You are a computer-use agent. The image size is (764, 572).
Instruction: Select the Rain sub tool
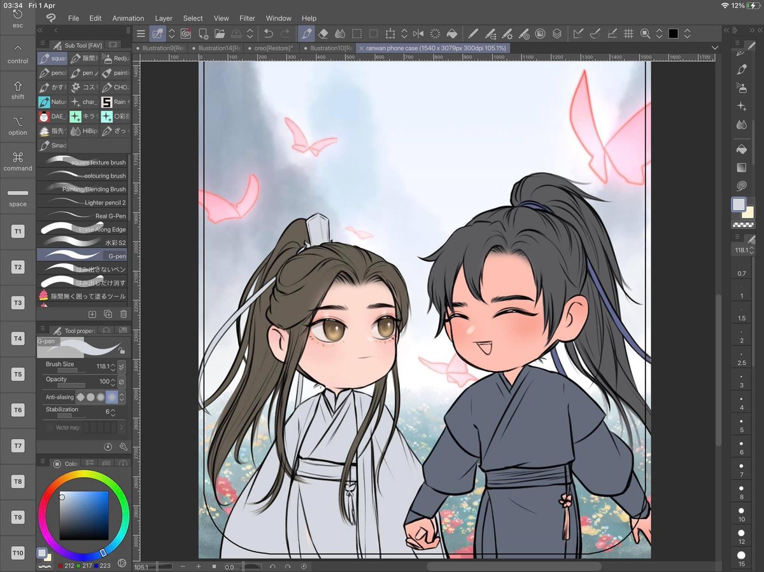point(115,102)
